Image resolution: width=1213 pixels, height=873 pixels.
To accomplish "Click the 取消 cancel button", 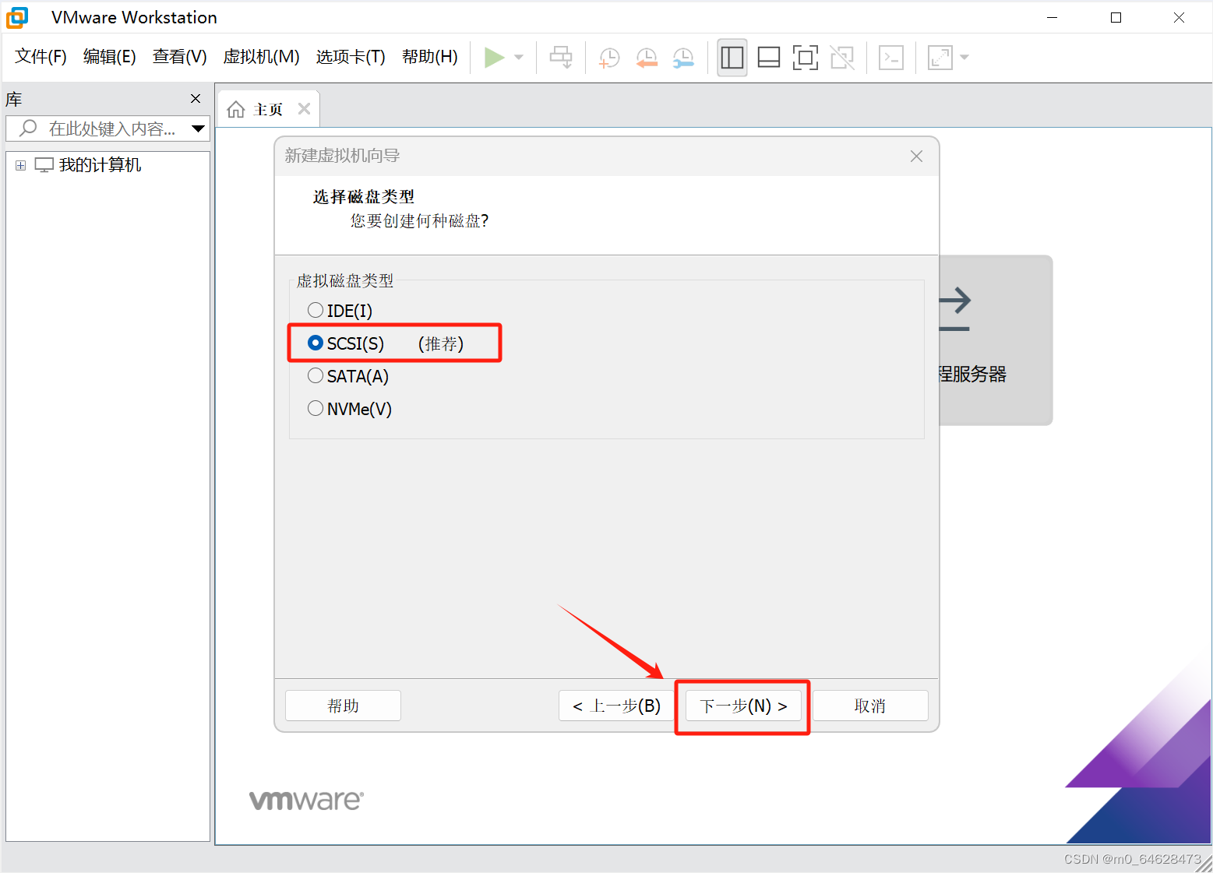I will click(870, 706).
